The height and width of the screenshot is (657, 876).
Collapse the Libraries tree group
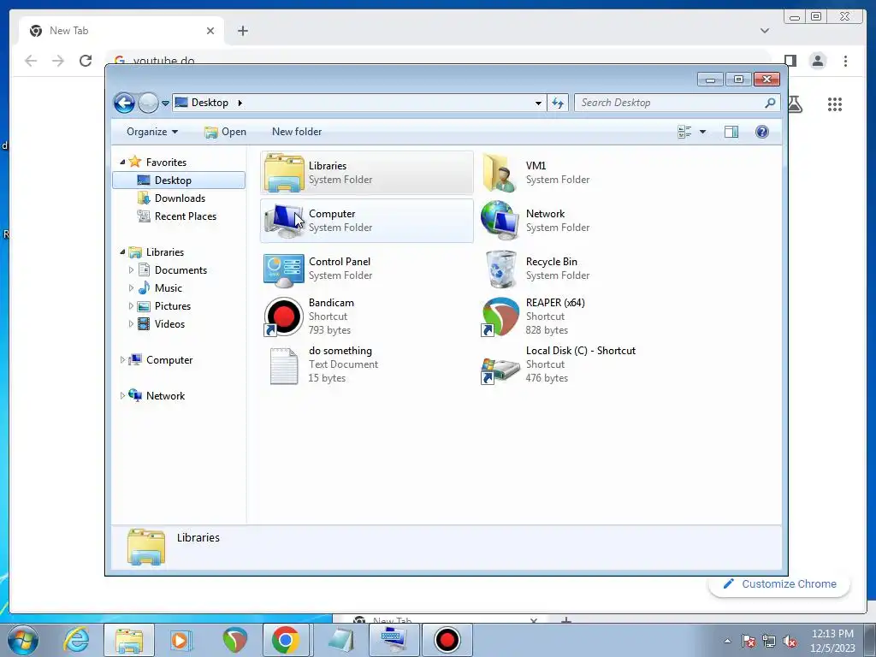point(122,252)
